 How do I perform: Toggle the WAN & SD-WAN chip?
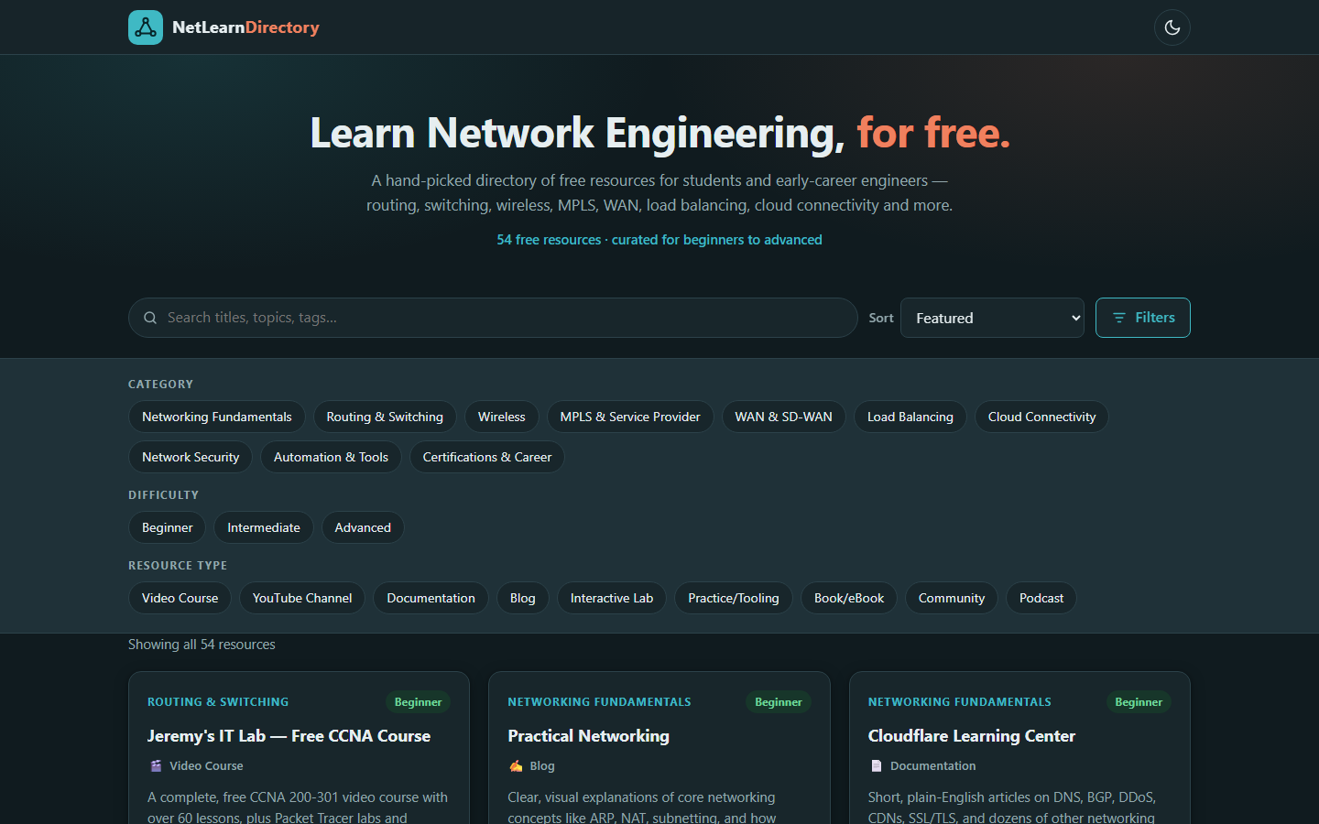[784, 417]
